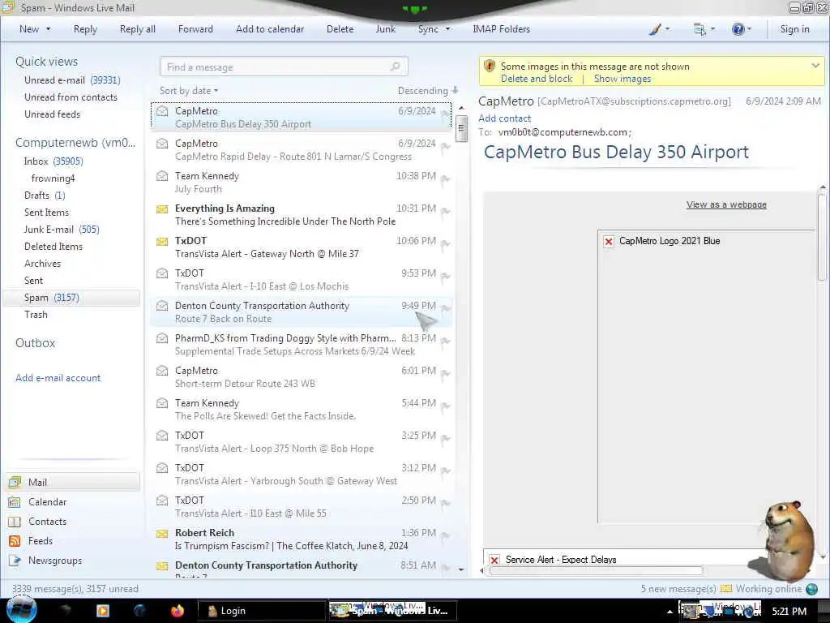This screenshot has width=830, height=623.
Task: Flag the CapMetro Rapid Delay Route 801 message
Action: pos(445,147)
